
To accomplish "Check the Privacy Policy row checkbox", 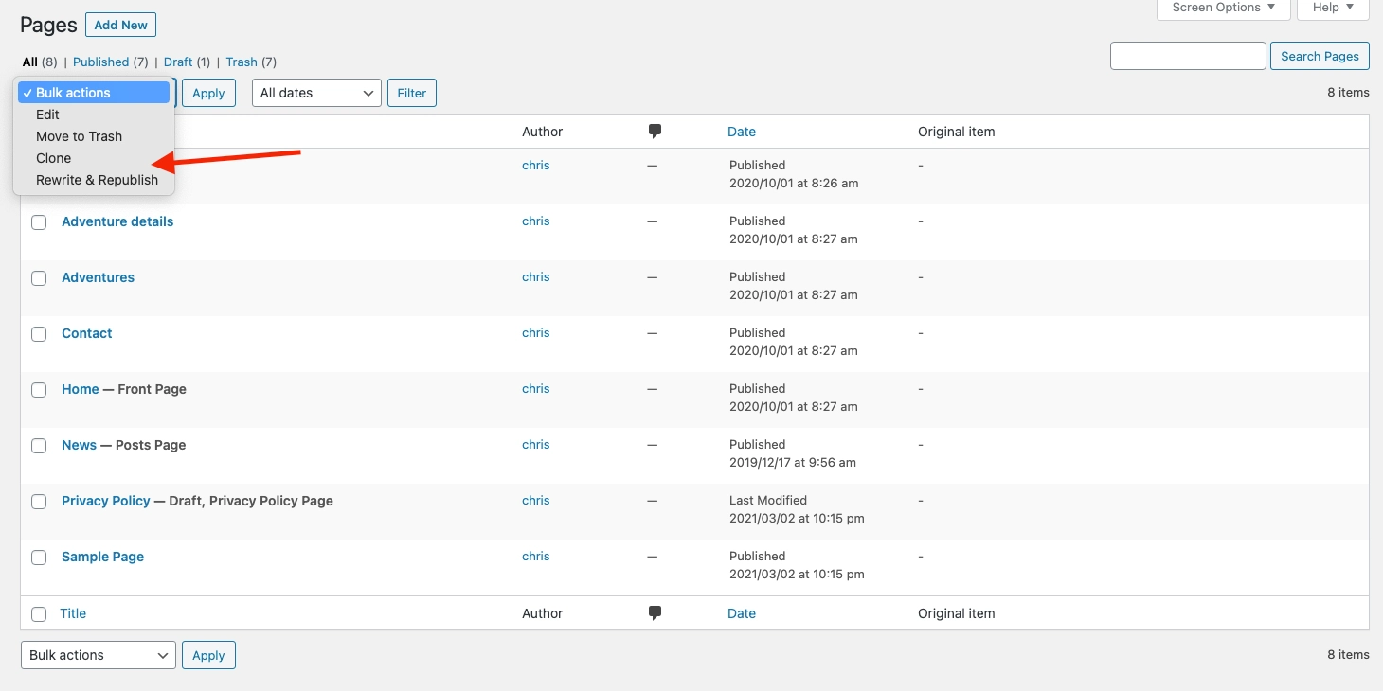I will (x=39, y=502).
